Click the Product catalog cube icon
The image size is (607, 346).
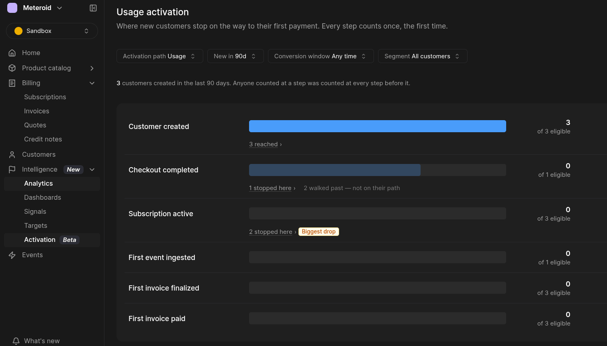(x=12, y=68)
